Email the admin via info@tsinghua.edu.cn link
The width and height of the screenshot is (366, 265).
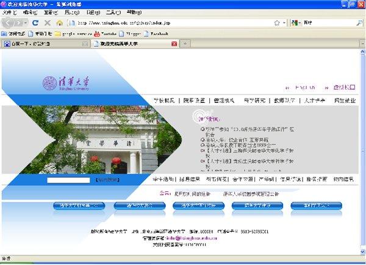[x=192, y=238]
